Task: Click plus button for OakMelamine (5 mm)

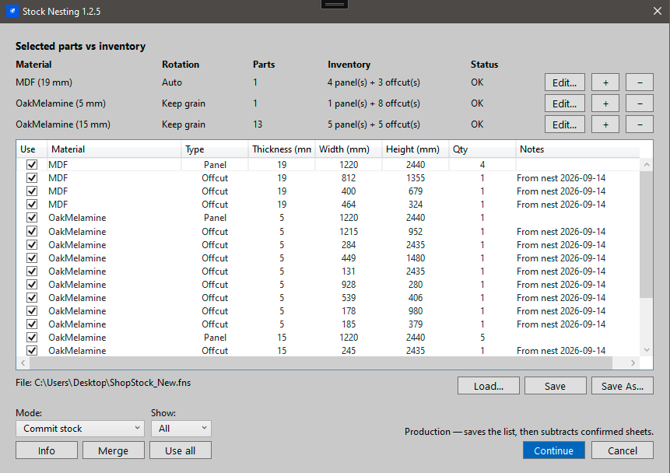Action: point(605,103)
